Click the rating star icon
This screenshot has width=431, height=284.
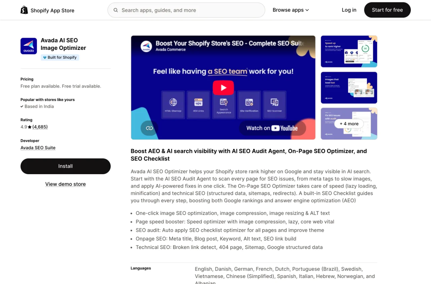coord(30,127)
